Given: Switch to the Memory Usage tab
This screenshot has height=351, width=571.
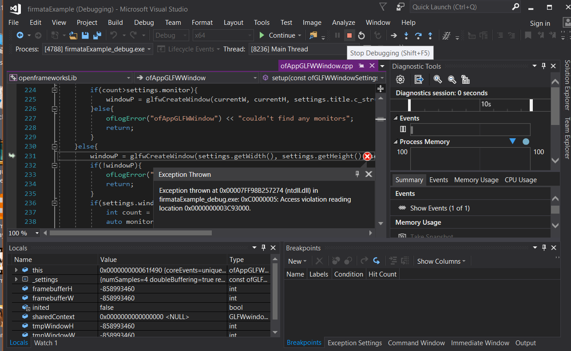Looking at the screenshot, I should [x=476, y=179].
